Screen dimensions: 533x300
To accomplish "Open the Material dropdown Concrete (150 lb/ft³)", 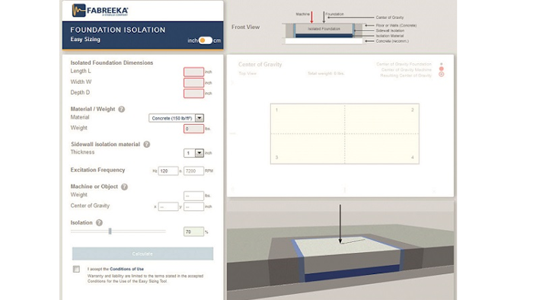I will [176, 118].
